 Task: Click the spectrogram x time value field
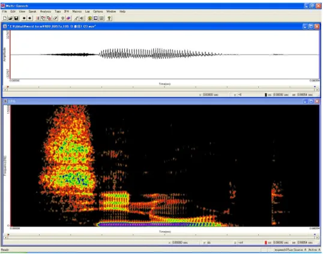tap(185, 243)
